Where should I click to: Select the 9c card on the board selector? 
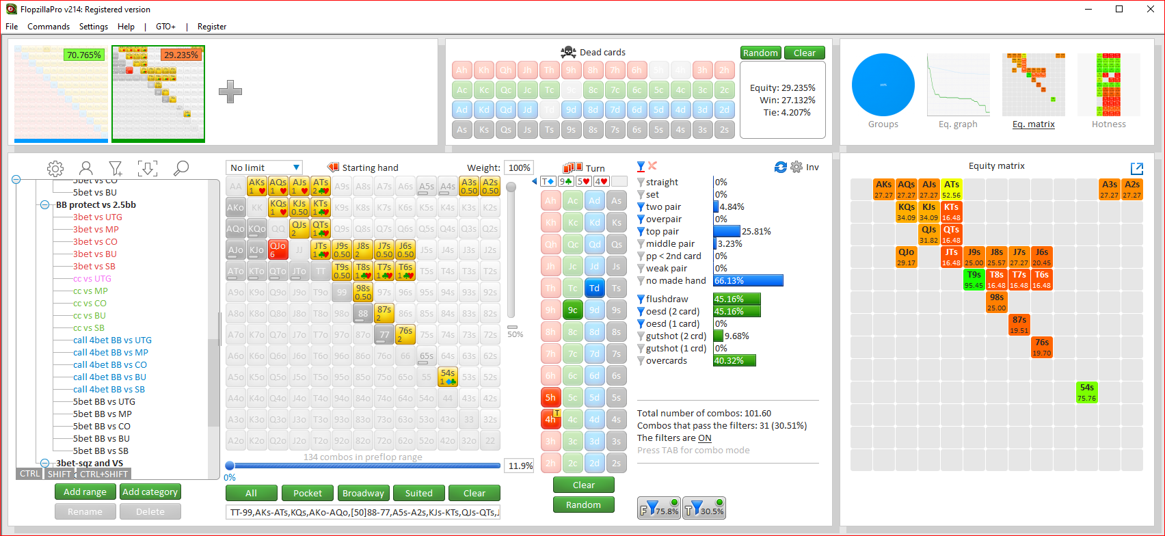[573, 310]
